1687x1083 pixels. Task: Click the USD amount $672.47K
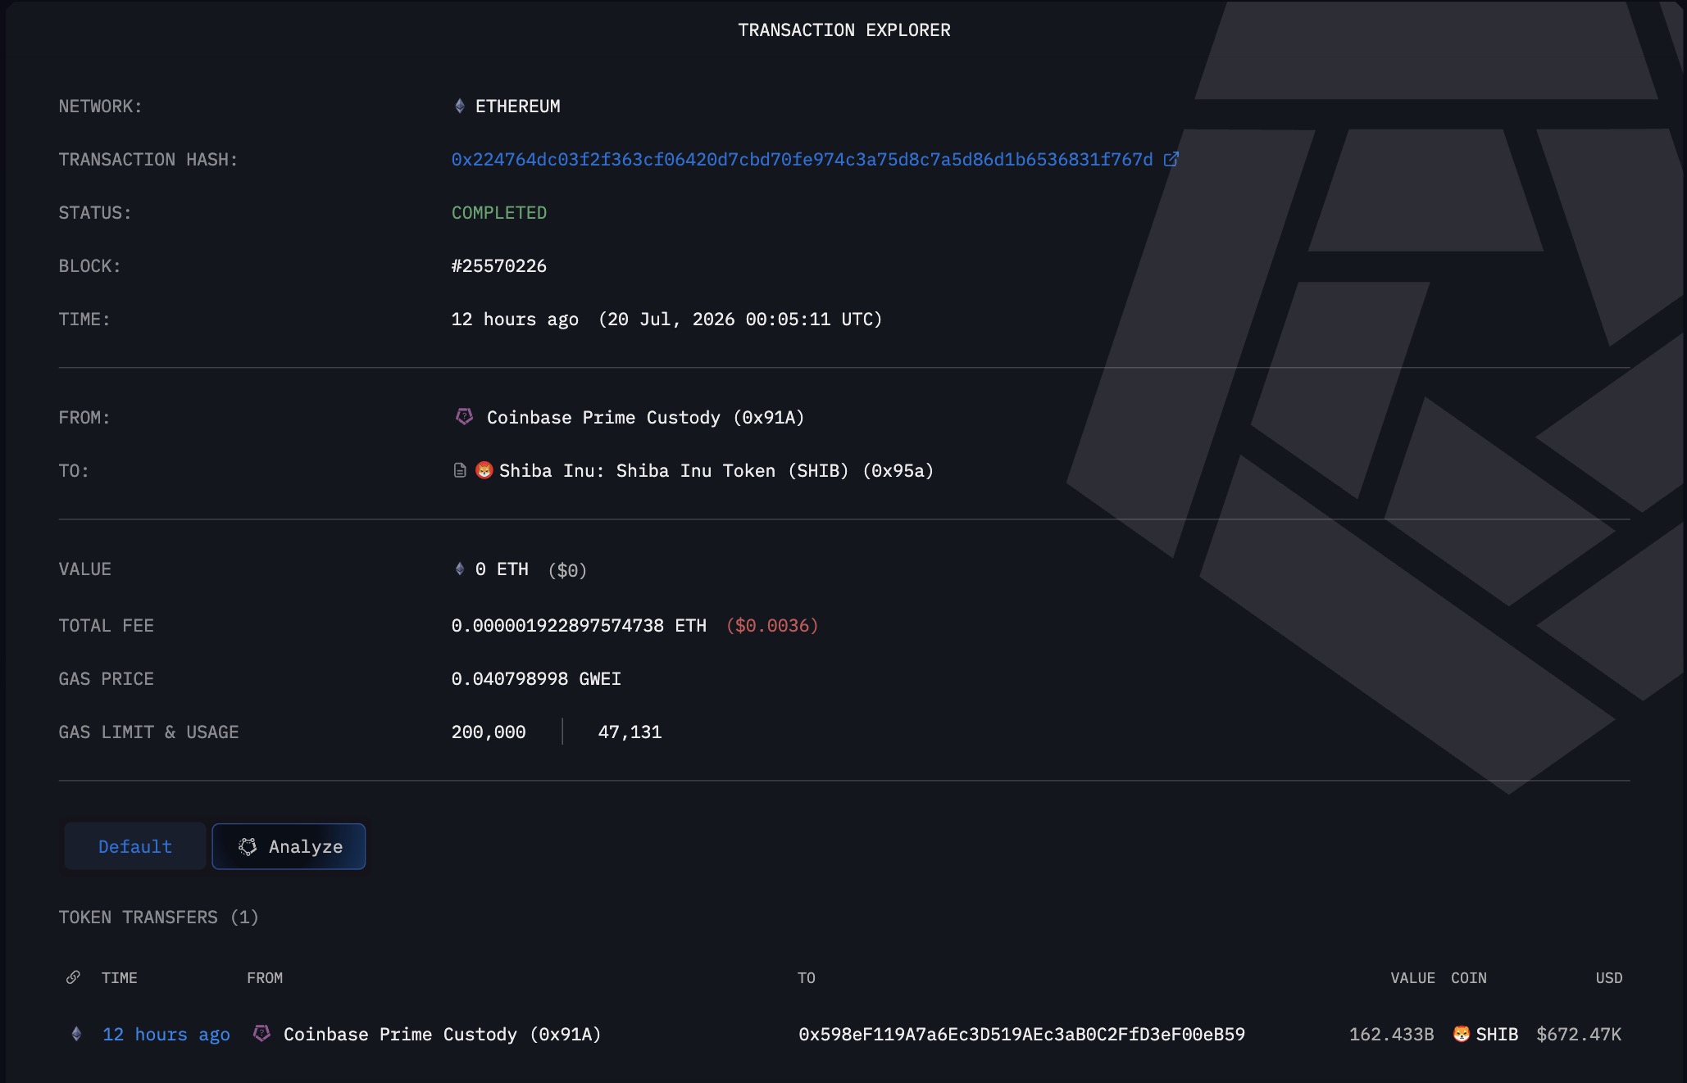coord(1579,1035)
